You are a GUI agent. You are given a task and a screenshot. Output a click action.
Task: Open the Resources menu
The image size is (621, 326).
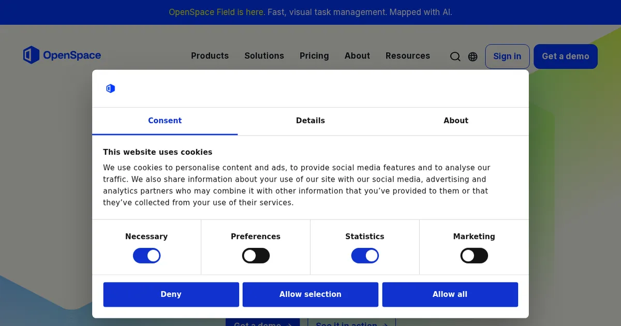click(x=408, y=56)
